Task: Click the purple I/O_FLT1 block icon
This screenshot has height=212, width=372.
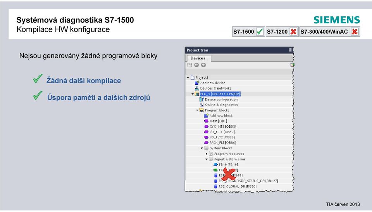Action: click(x=206, y=132)
